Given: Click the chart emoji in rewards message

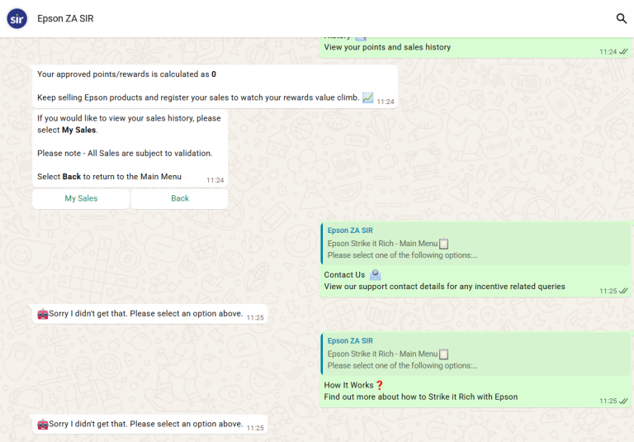Looking at the screenshot, I should point(367,97).
